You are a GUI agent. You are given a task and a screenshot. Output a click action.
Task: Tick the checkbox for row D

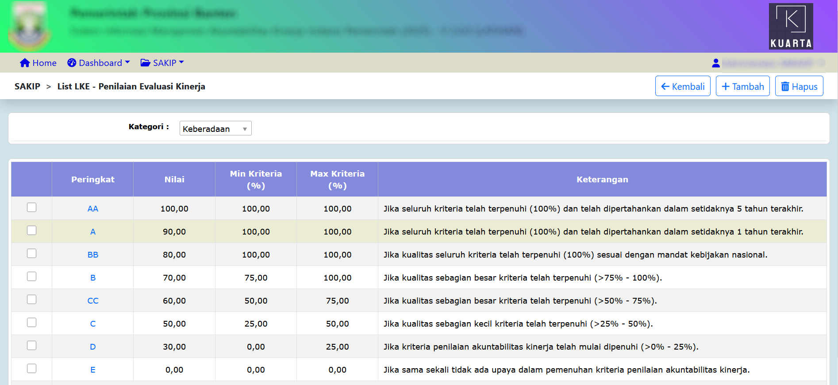31,346
